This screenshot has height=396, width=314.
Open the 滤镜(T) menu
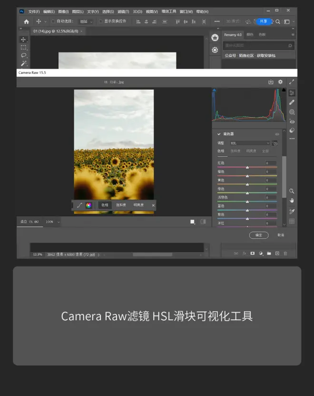tap(123, 11)
